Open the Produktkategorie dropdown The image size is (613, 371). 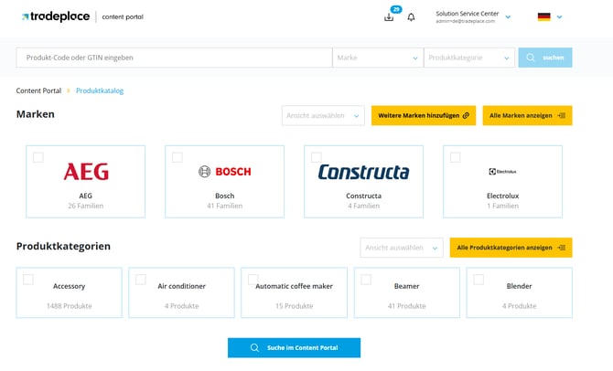click(x=469, y=58)
